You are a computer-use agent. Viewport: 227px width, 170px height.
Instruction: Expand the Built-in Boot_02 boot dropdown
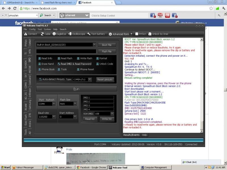[x=94, y=45]
